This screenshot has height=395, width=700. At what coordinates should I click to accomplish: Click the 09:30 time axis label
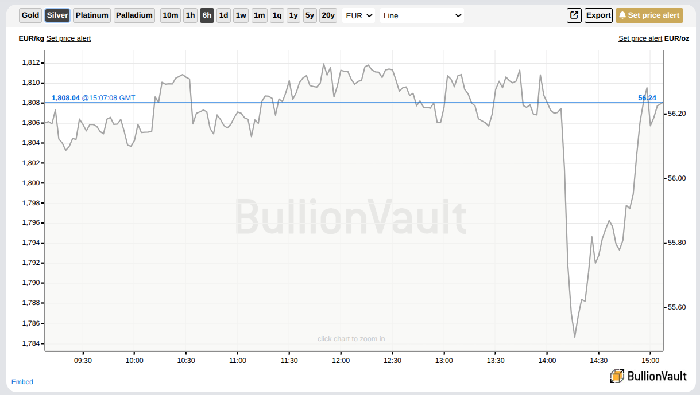coord(83,361)
